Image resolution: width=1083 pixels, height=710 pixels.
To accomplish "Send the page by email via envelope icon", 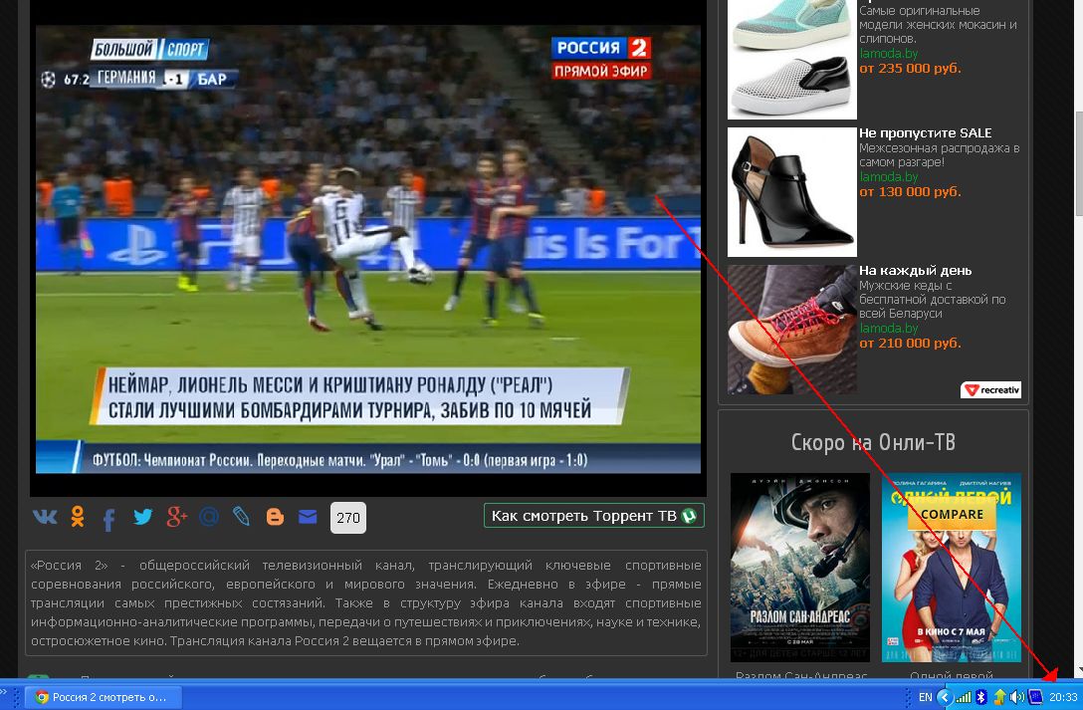I will tap(308, 517).
